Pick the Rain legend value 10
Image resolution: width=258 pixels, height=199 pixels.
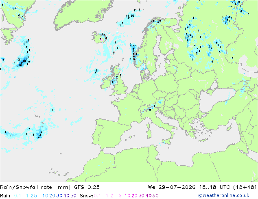click(x=46, y=196)
